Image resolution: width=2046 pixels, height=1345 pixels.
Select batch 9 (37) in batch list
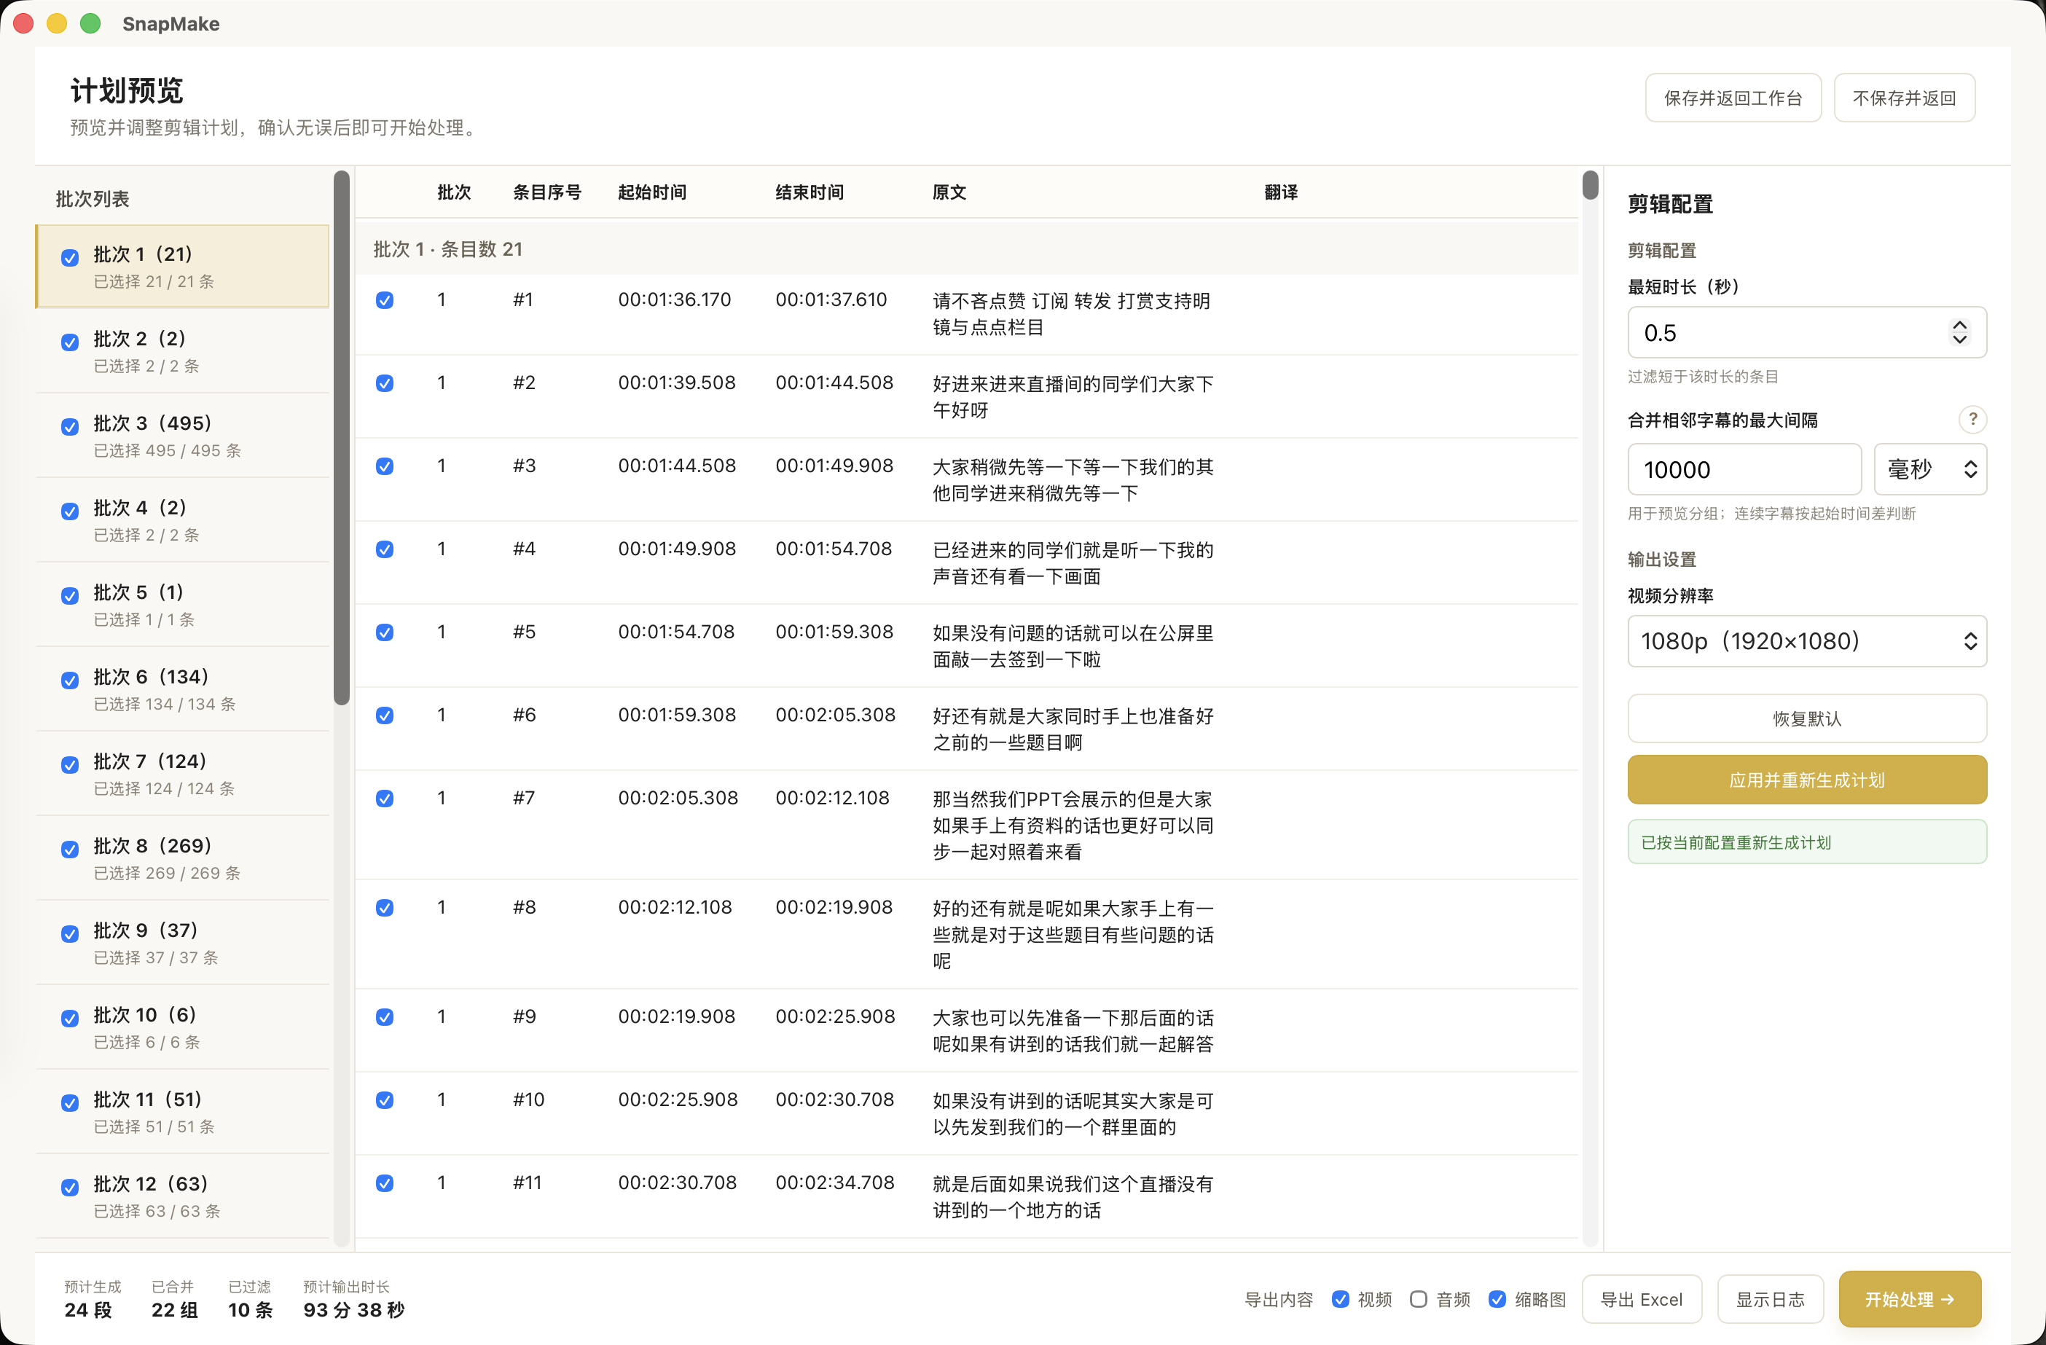182,943
